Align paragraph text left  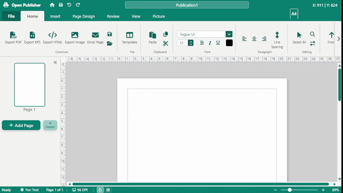[244, 39]
